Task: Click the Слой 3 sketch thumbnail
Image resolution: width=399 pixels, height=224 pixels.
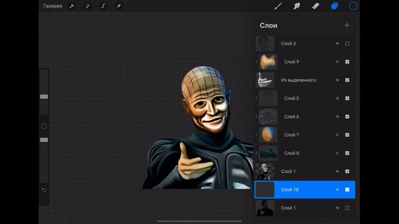Action: pyautogui.click(x=265, y=44)
